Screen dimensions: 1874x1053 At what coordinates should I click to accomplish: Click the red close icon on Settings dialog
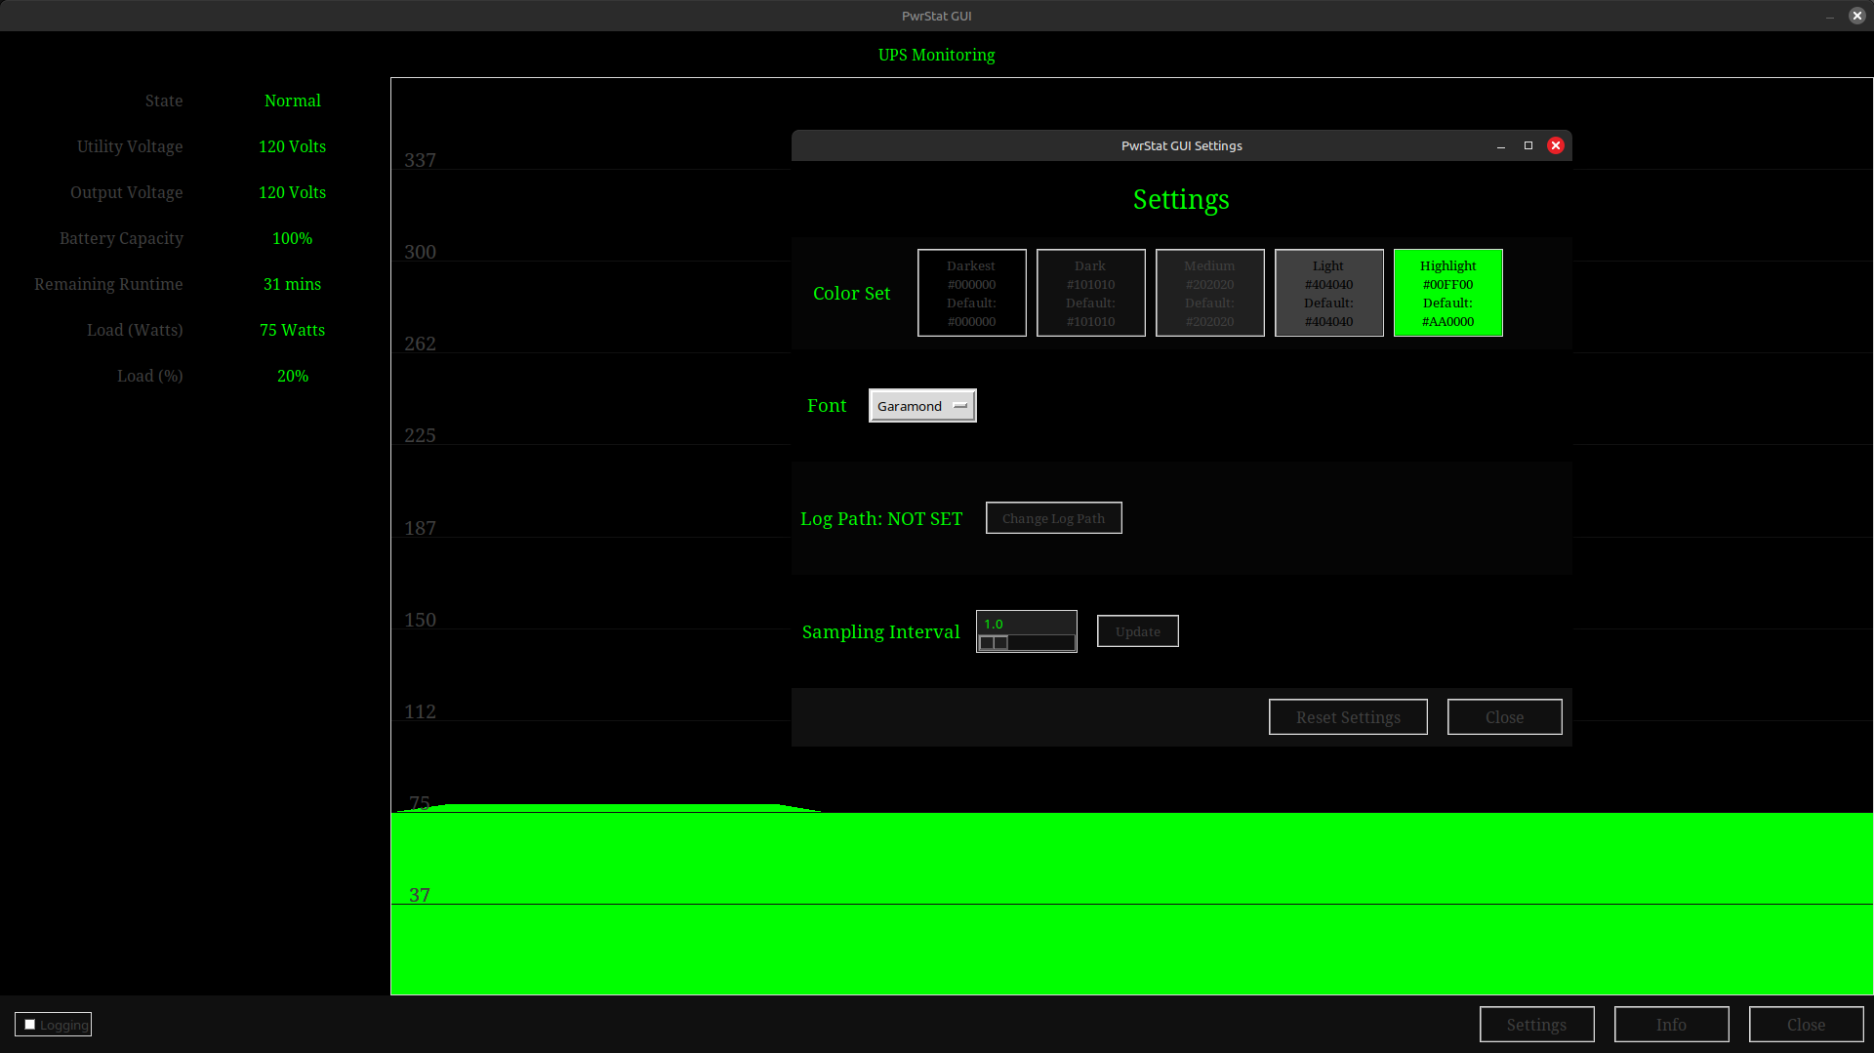coord(1556,145)
